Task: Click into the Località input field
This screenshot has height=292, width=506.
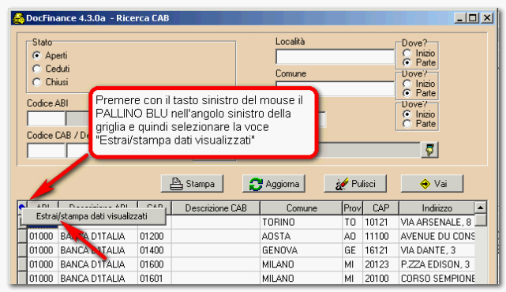Action: click(335, 57)
